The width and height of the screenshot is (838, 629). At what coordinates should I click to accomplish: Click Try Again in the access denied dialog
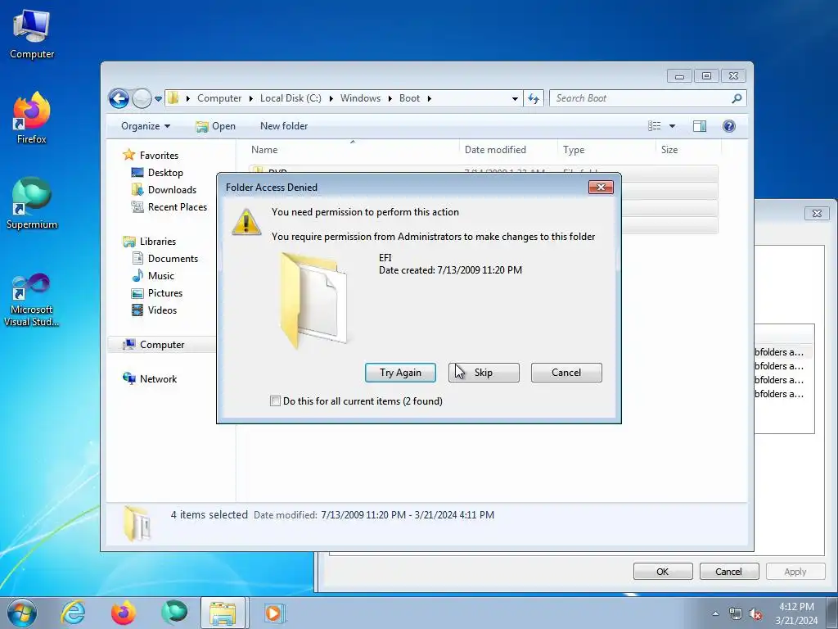click(400, 373)
